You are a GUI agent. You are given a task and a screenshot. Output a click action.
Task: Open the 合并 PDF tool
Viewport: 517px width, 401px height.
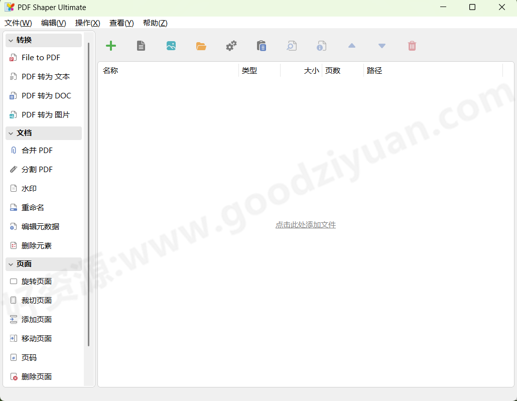tap(38, 150)
